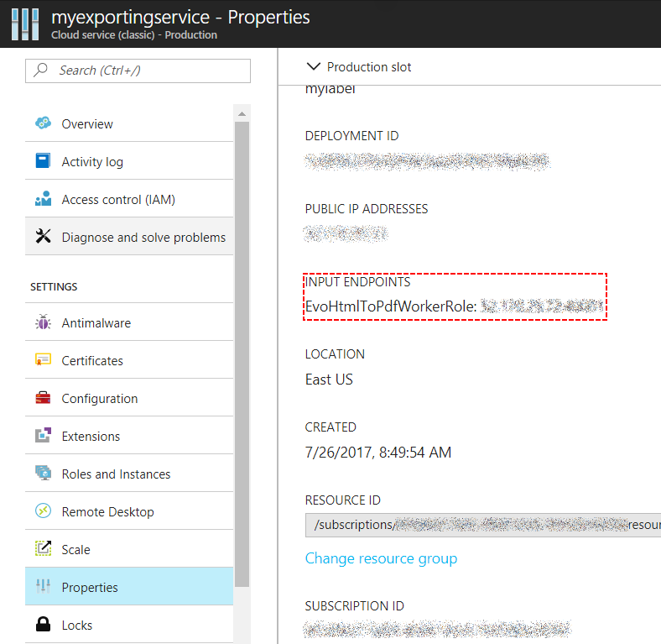The width and height of the screenshot is (661, 644).
Task: Select the Extensions label
Action: [x=91, y=436]
